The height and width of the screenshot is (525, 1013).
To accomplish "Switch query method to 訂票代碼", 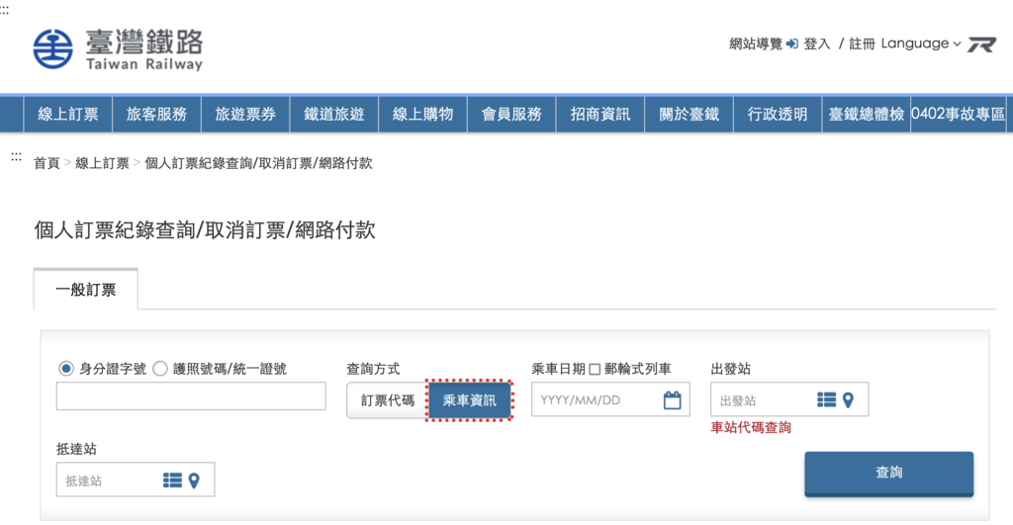I will pos(388,400).
